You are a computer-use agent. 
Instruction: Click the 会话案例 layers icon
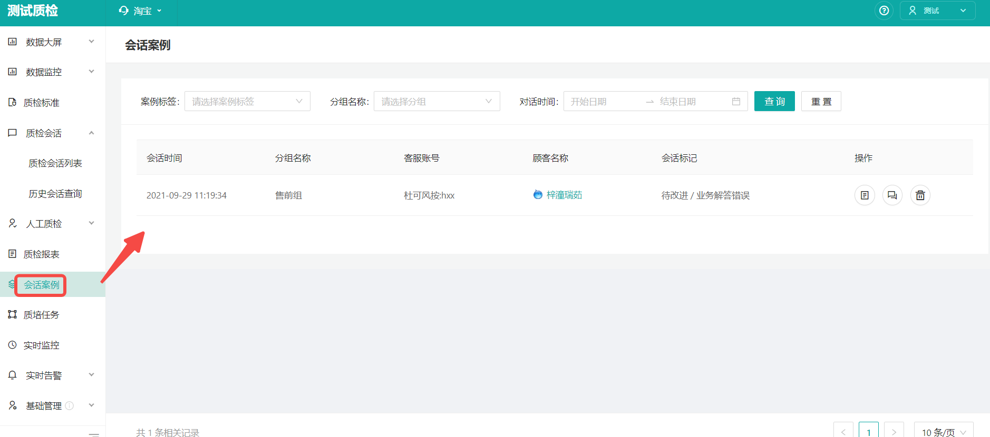[x=12, y=284]
